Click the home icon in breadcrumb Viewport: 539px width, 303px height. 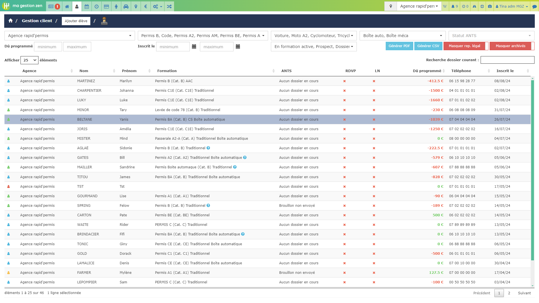(x=10, y=20)
